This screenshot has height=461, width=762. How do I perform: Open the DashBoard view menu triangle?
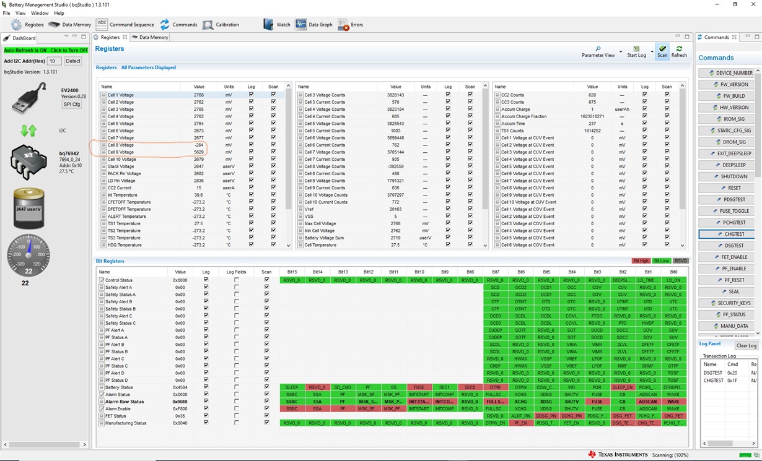tap(66, 37)
